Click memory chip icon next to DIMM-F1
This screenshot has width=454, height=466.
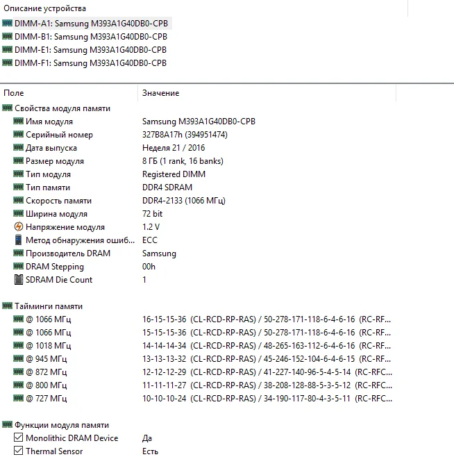point(7,63)
